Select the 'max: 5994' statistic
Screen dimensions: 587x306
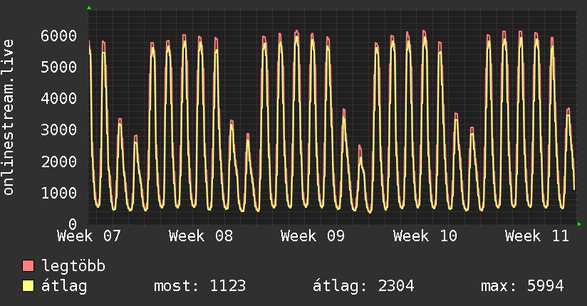pos(522,286)
